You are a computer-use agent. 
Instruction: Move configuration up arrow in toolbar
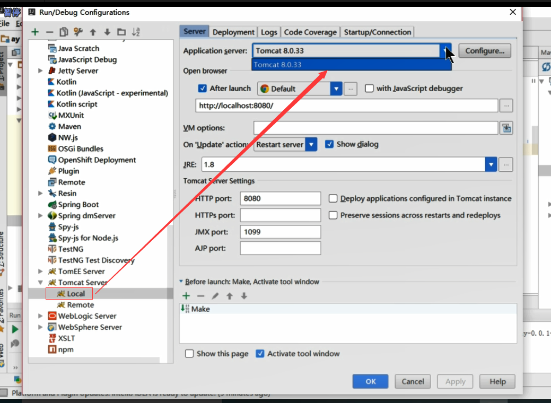click(93, 32)
